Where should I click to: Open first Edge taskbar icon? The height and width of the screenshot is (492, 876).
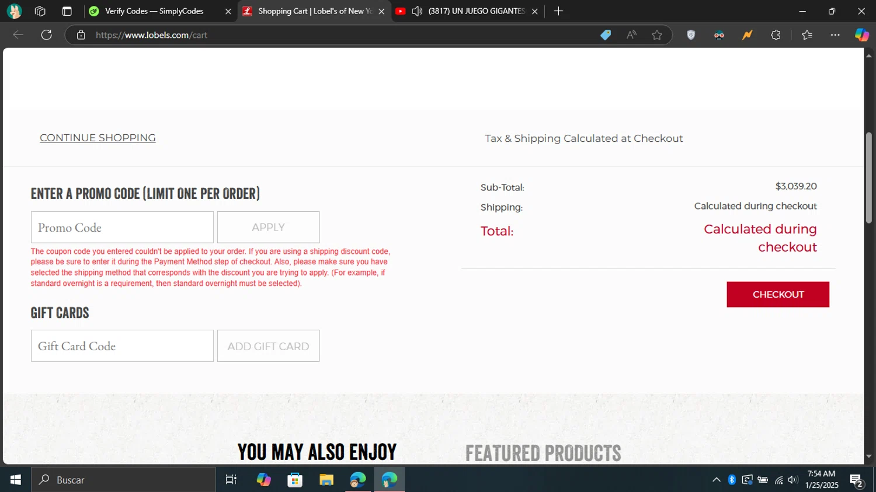(358, 480)
